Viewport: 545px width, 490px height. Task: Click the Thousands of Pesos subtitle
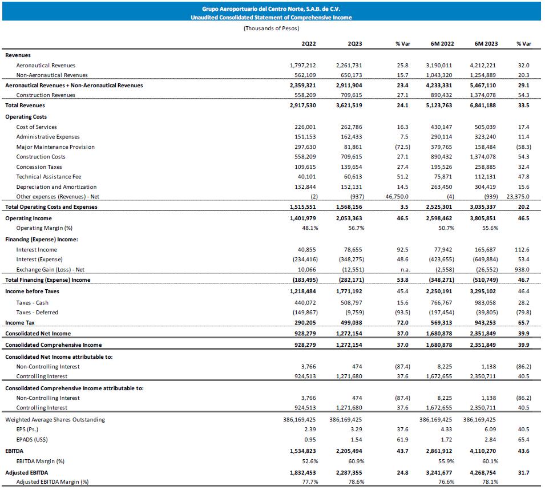pos(271,28)
